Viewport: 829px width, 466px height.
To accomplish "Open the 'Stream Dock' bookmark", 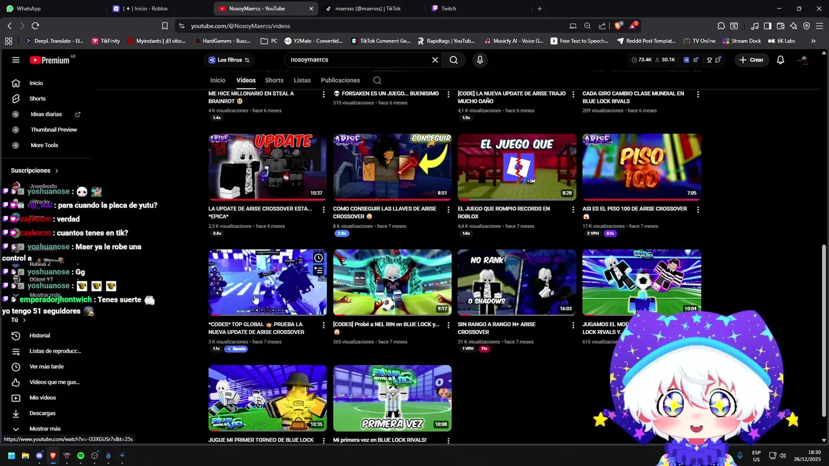I will [742, 41].
